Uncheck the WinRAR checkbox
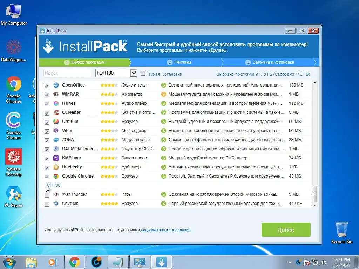This screenshot has height=269, width=359. pos(47,95)
